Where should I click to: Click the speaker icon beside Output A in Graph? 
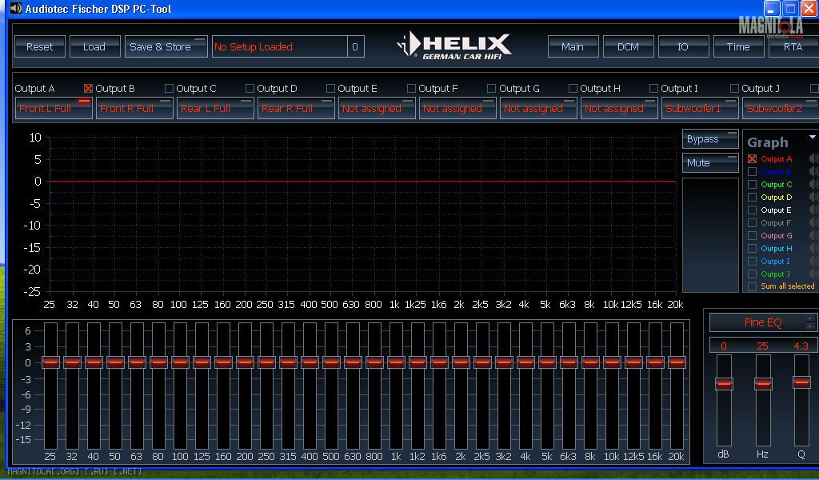(x=813, y=159)
